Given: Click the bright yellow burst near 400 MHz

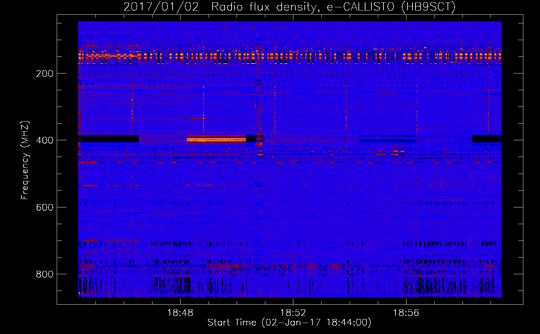Looking at the screenshot, I should [x=216, y=139].
